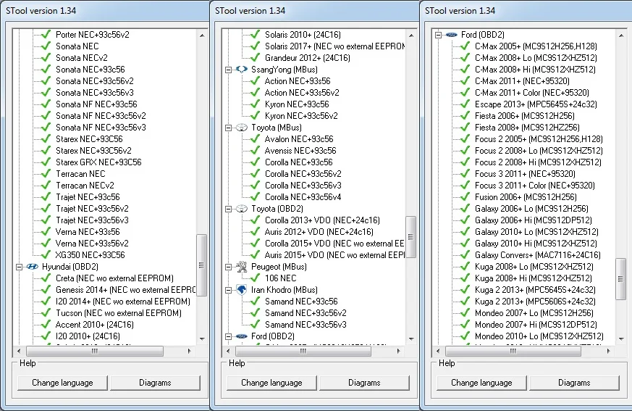Select Focus 3 2011+ (NEC+95320) row
Screen dimensions: 632x411
(525, 174)
